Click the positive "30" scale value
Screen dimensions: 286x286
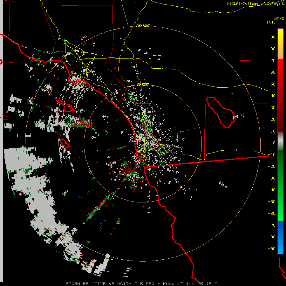273,108
